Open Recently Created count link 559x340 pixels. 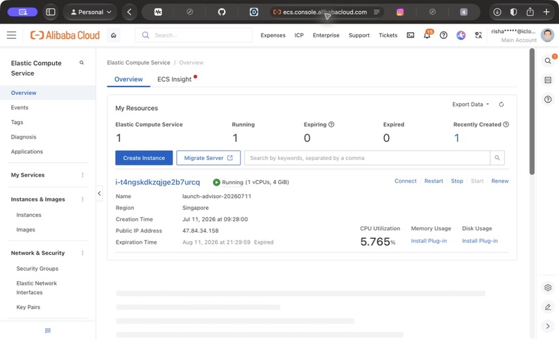point(456,138)
